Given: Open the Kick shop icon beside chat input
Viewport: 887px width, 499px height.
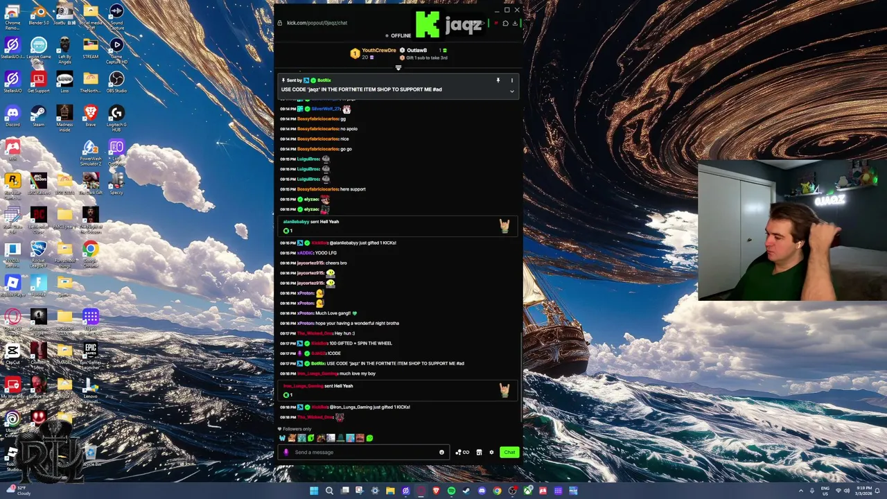Looking at the screenshot, I should click(x=479, y=453).
